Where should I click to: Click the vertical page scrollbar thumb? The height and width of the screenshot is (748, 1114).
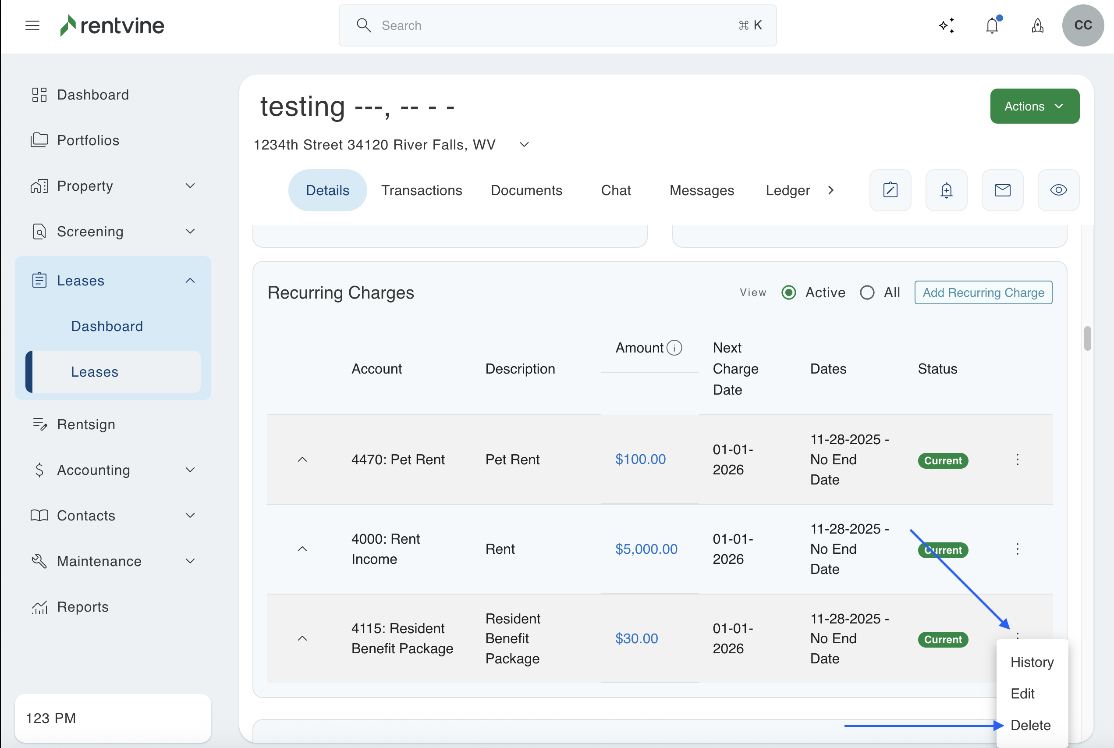point(1087,338)
